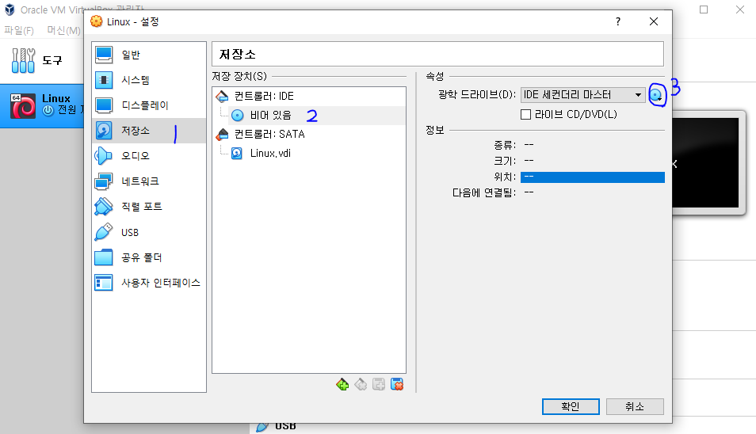This screenshot has width=756, height=434.
Task: Enable the 라이브 CD/DVD checkbox
Action: pyautogui.click(x=526, y=115)
